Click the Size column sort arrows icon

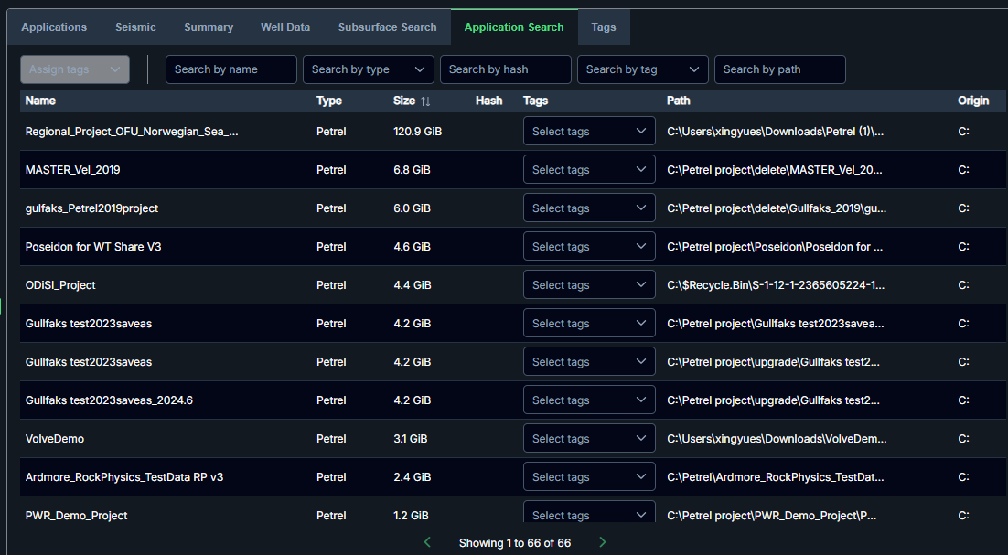425,101
